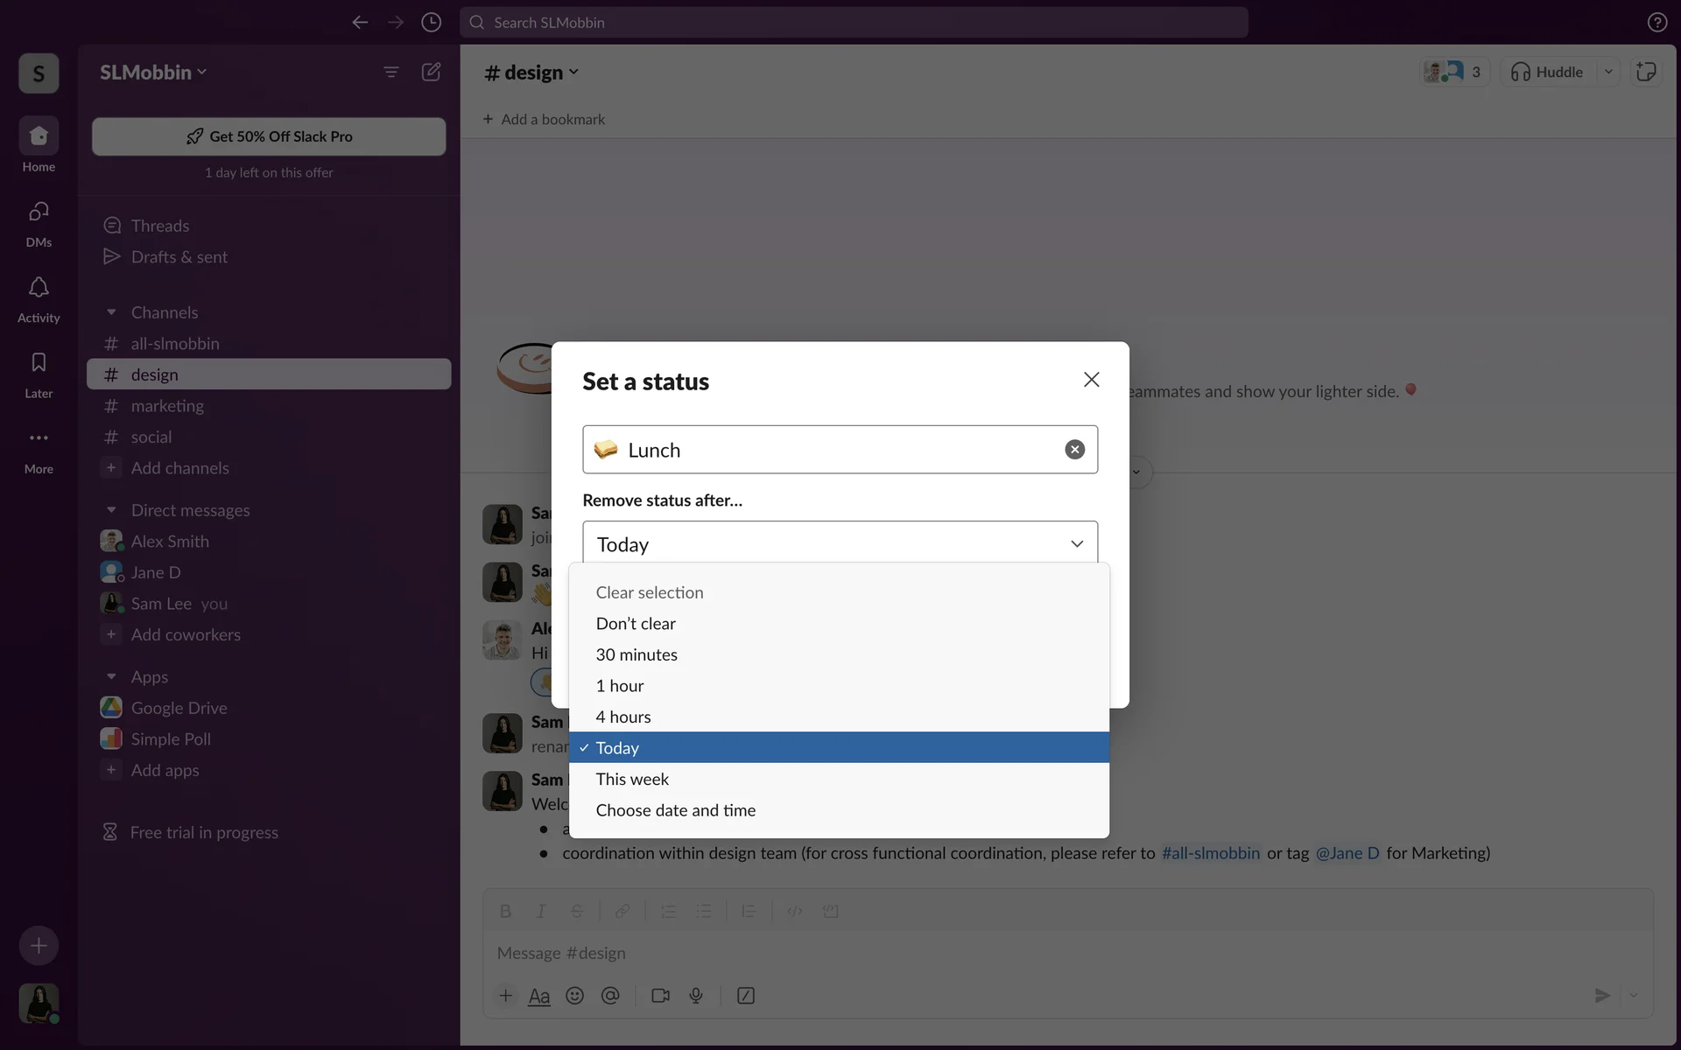The image size is (1681, 1050).
Task: Select Don't clear option
Action: coord(636,624)
